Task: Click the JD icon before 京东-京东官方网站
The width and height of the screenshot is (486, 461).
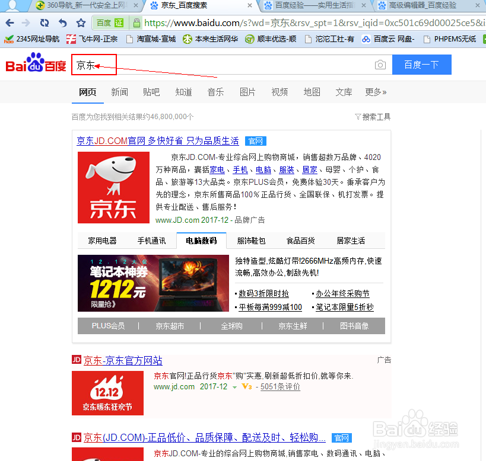Action: (77, 360)
